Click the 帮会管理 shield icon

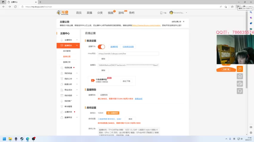(x=62, y=106)
